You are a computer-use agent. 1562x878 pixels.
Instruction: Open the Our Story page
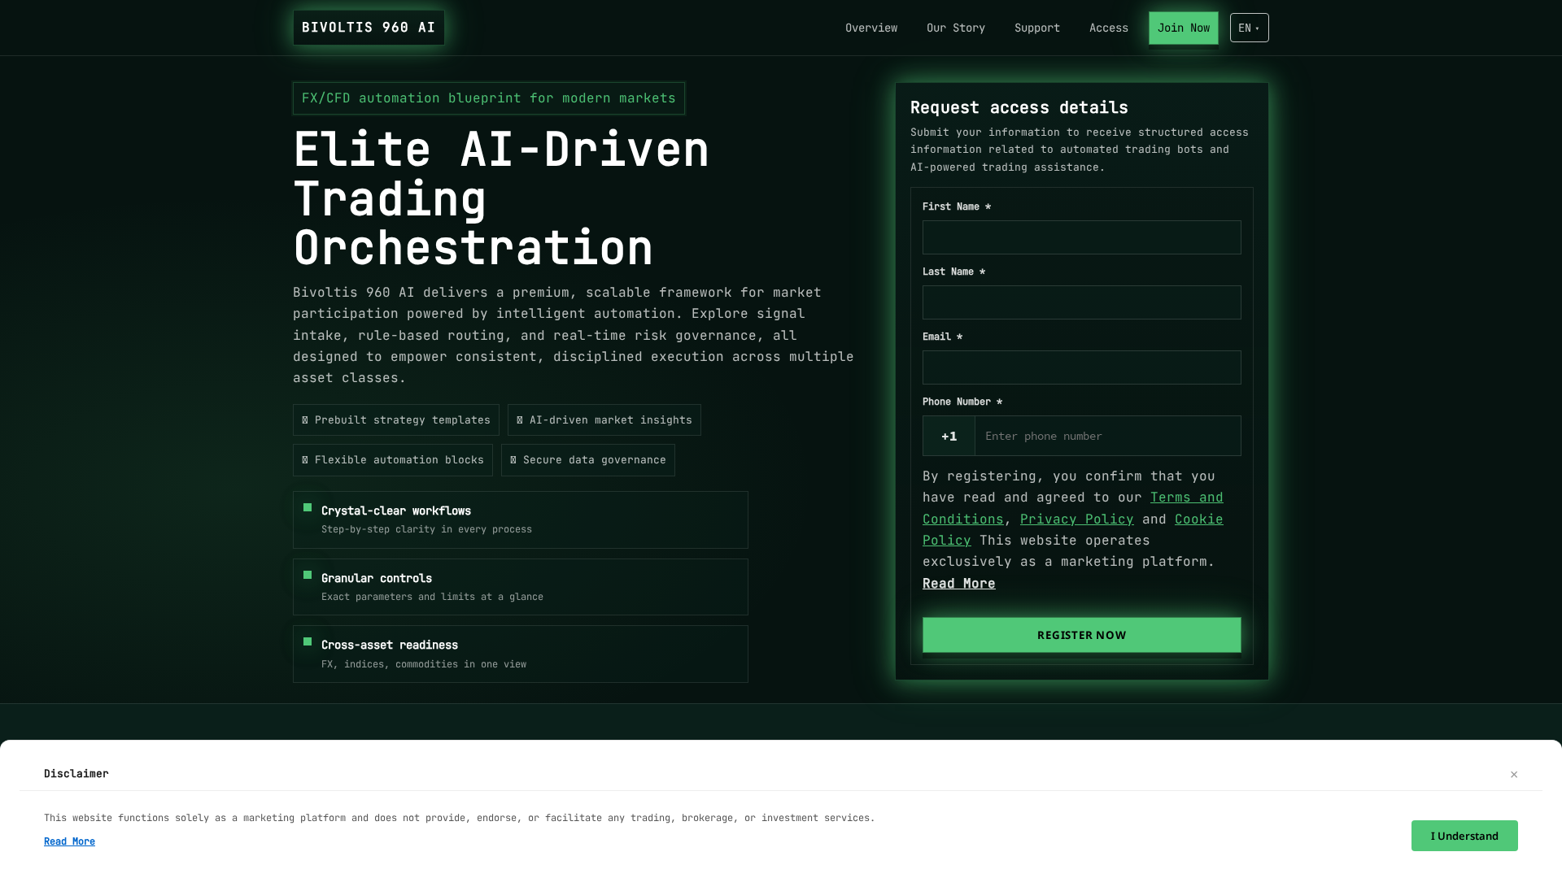point(955,27)
